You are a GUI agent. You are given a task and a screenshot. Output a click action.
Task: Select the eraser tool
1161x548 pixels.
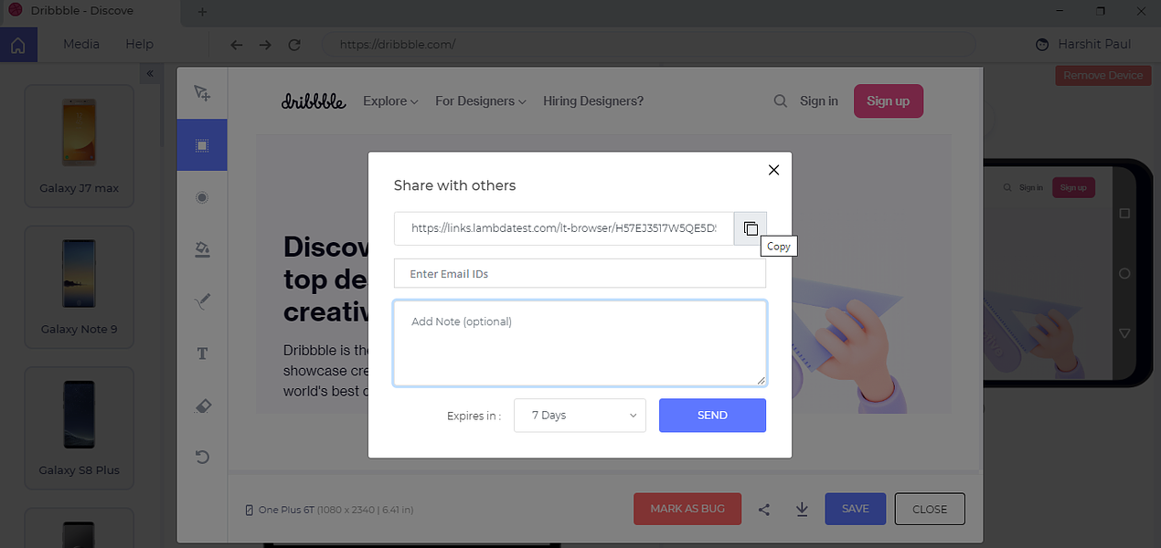[203, 406]
